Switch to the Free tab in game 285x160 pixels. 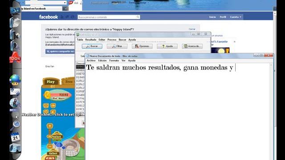[69, 82]
